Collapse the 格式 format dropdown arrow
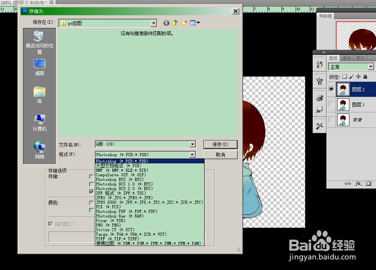Viewport: 376px width, 270px height. point(192,155)
